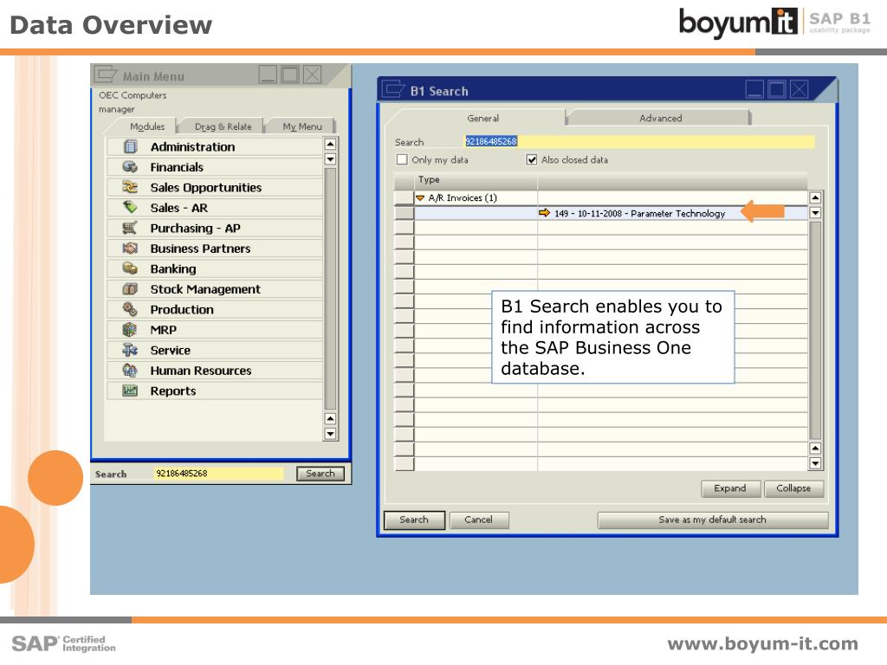Open the Sales Opportunities module
This screenshot has height=665, width=887.
tap(215, 187)
